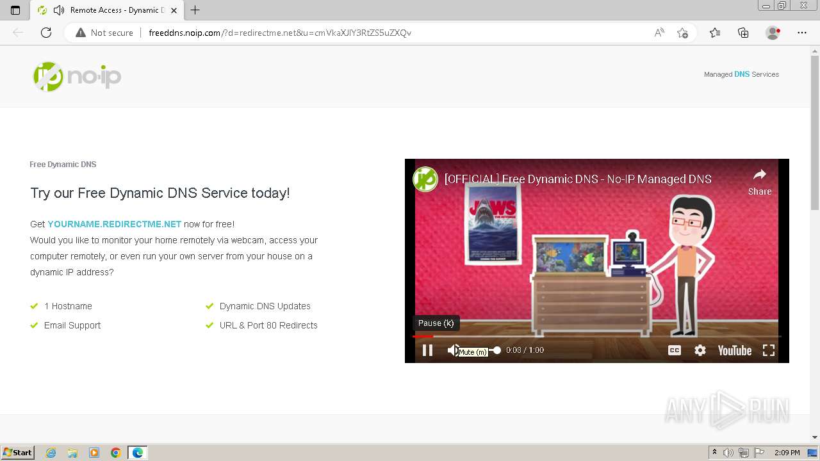Image resolution: width=820 pixels, height=461 pixels.
Task: Launch Chrome from taskbar
Action: (x=116, y=453)
